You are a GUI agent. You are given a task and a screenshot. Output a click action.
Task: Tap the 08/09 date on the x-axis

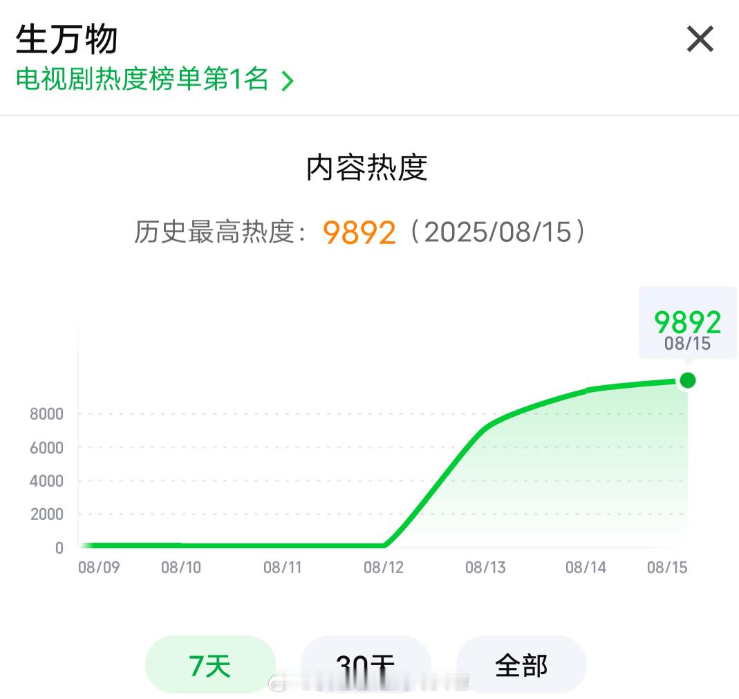(99, 567)
